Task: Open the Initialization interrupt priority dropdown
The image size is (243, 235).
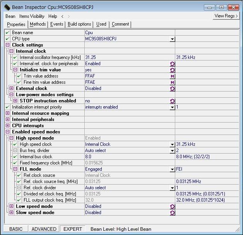Action: (x=172, y=107)
